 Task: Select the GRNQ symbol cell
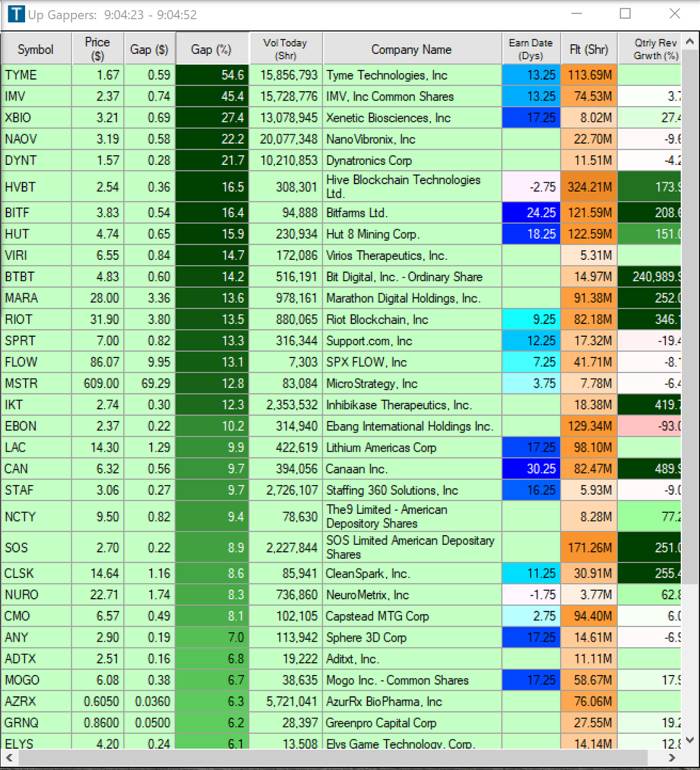click(36, 723)
